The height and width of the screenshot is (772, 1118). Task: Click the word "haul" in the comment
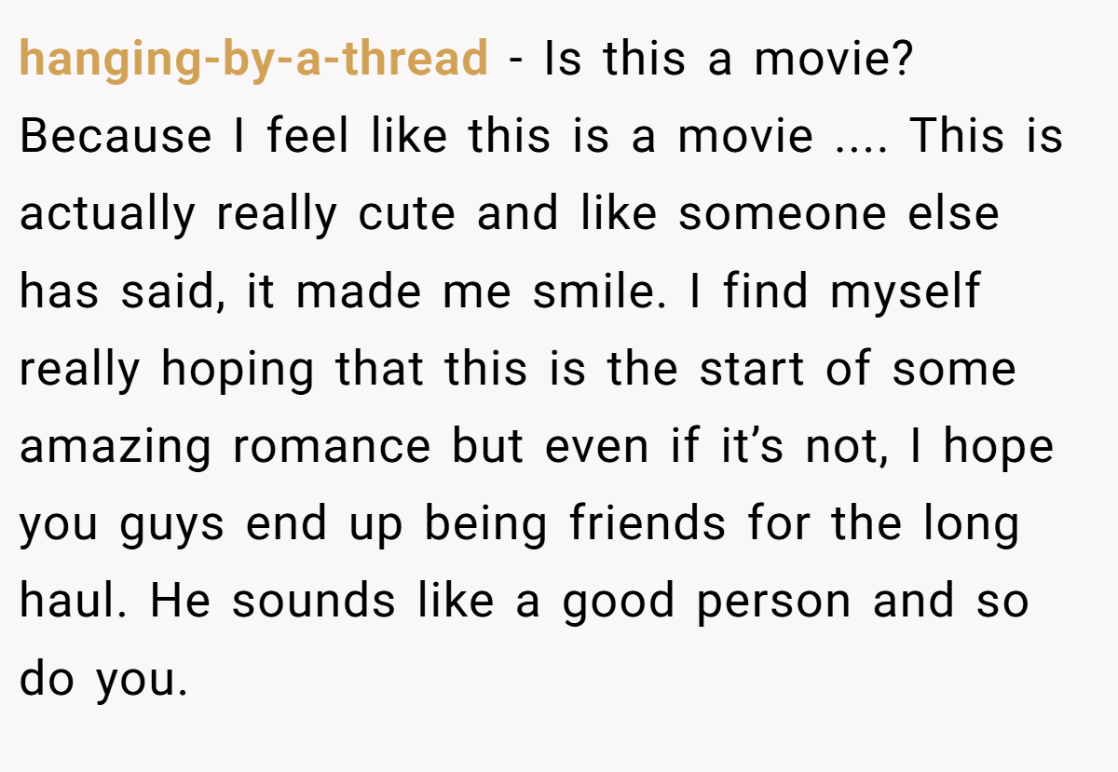71,602
